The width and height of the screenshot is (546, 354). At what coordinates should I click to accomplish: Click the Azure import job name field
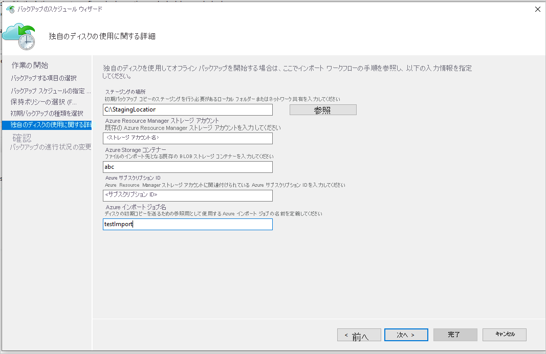[x=188, y=224]
